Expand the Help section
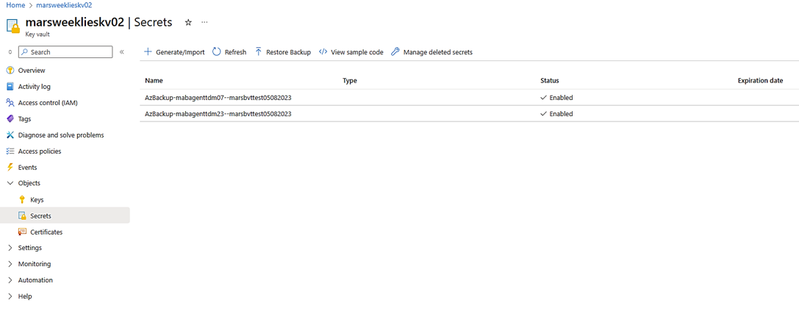The width and height of the screenshot is (799, 331). click(x=10, y=296)
